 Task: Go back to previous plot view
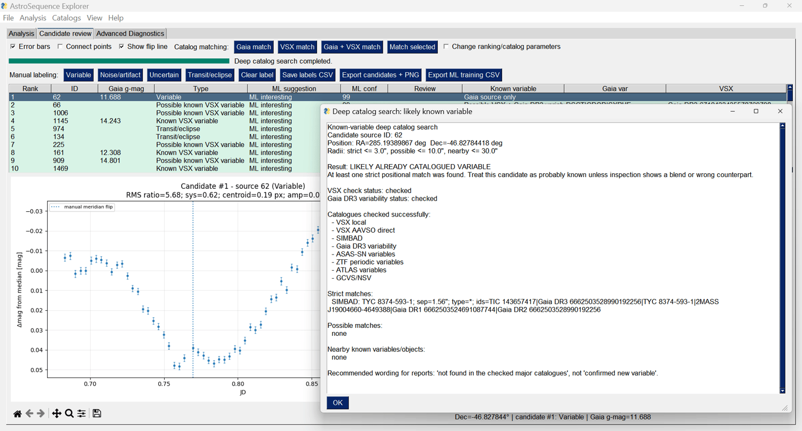point(30,413)
